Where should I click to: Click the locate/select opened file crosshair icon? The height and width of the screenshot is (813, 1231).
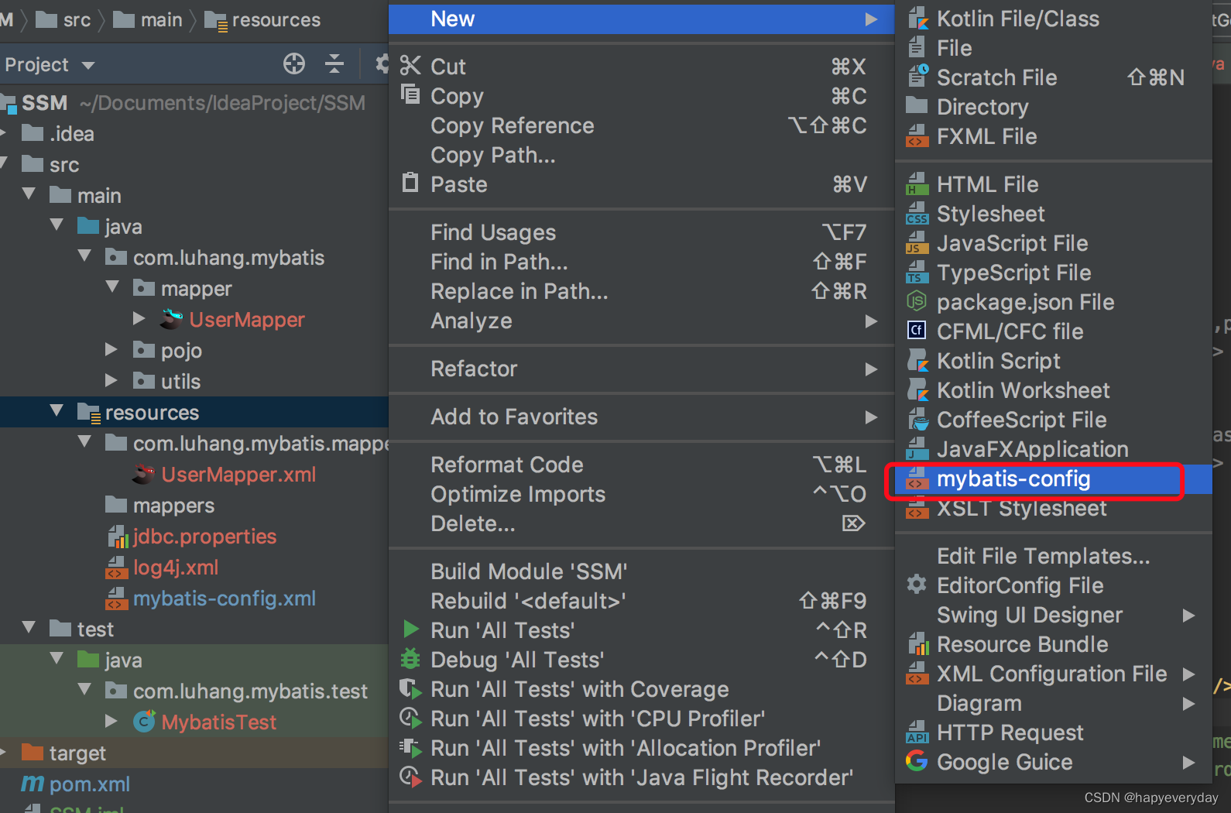tap(294, 63)
